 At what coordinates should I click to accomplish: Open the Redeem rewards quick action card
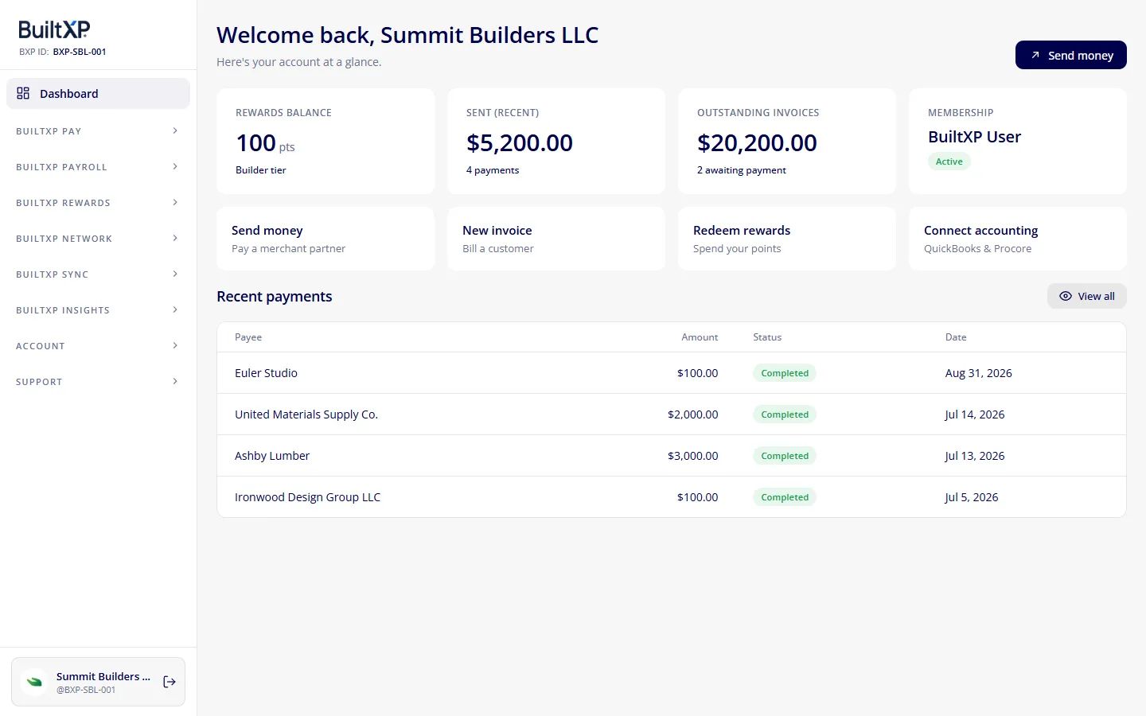(x=787, y=239)
